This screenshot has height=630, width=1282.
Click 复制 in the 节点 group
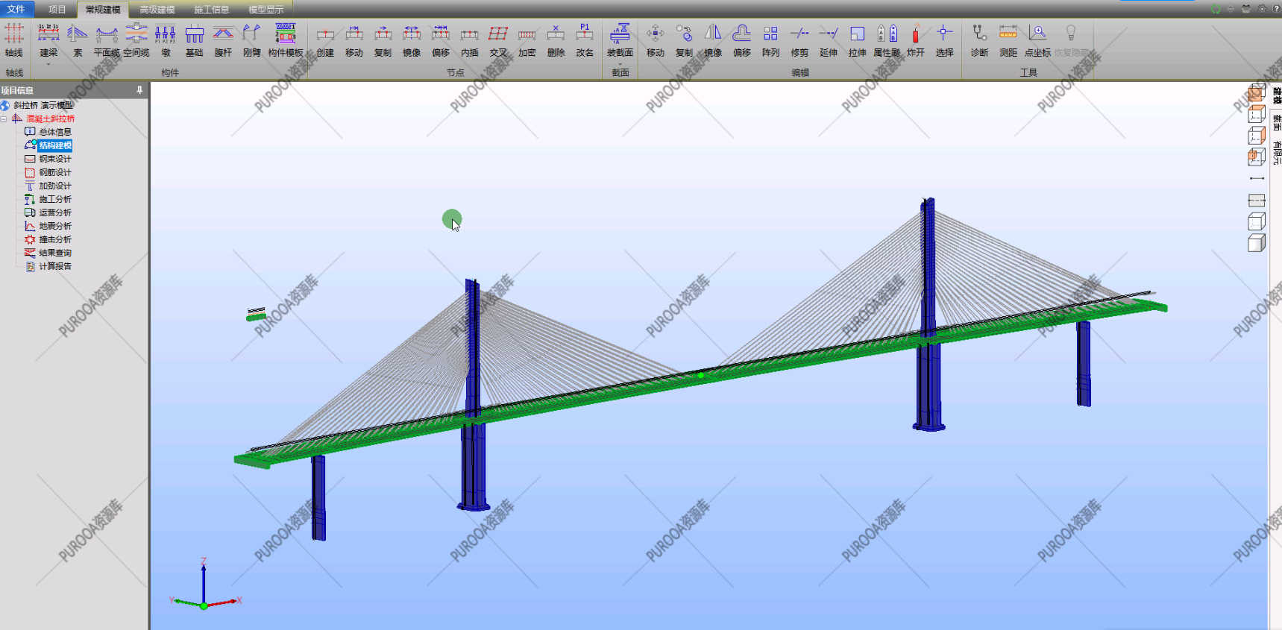tap(383, 40)
